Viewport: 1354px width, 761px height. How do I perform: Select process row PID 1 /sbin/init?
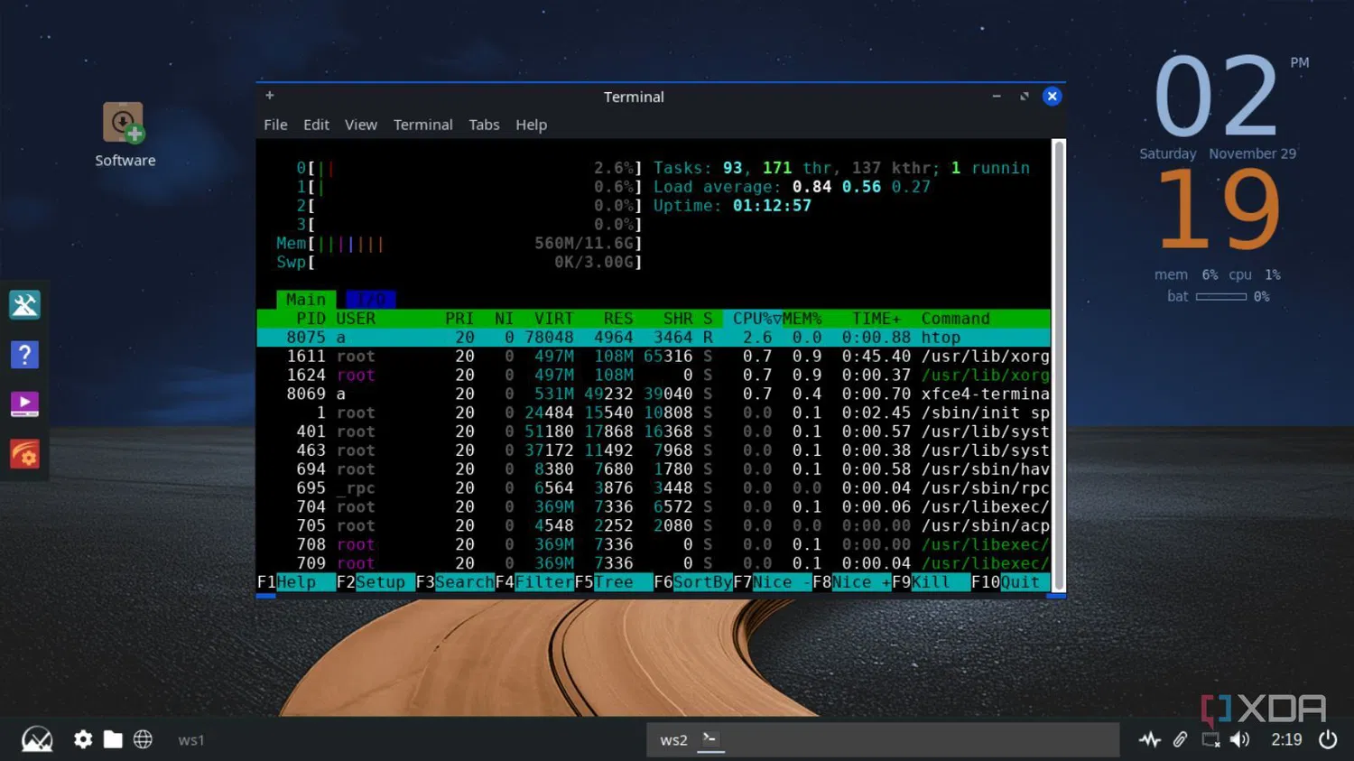[654, 413]
